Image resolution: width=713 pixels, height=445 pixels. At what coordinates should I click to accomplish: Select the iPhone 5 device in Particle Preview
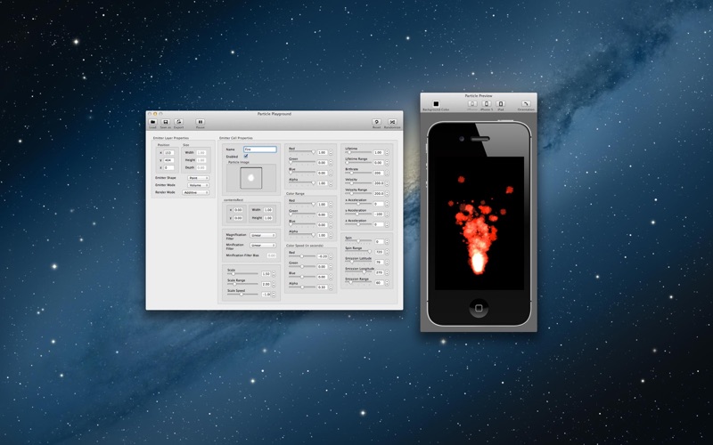pos(487,104)
